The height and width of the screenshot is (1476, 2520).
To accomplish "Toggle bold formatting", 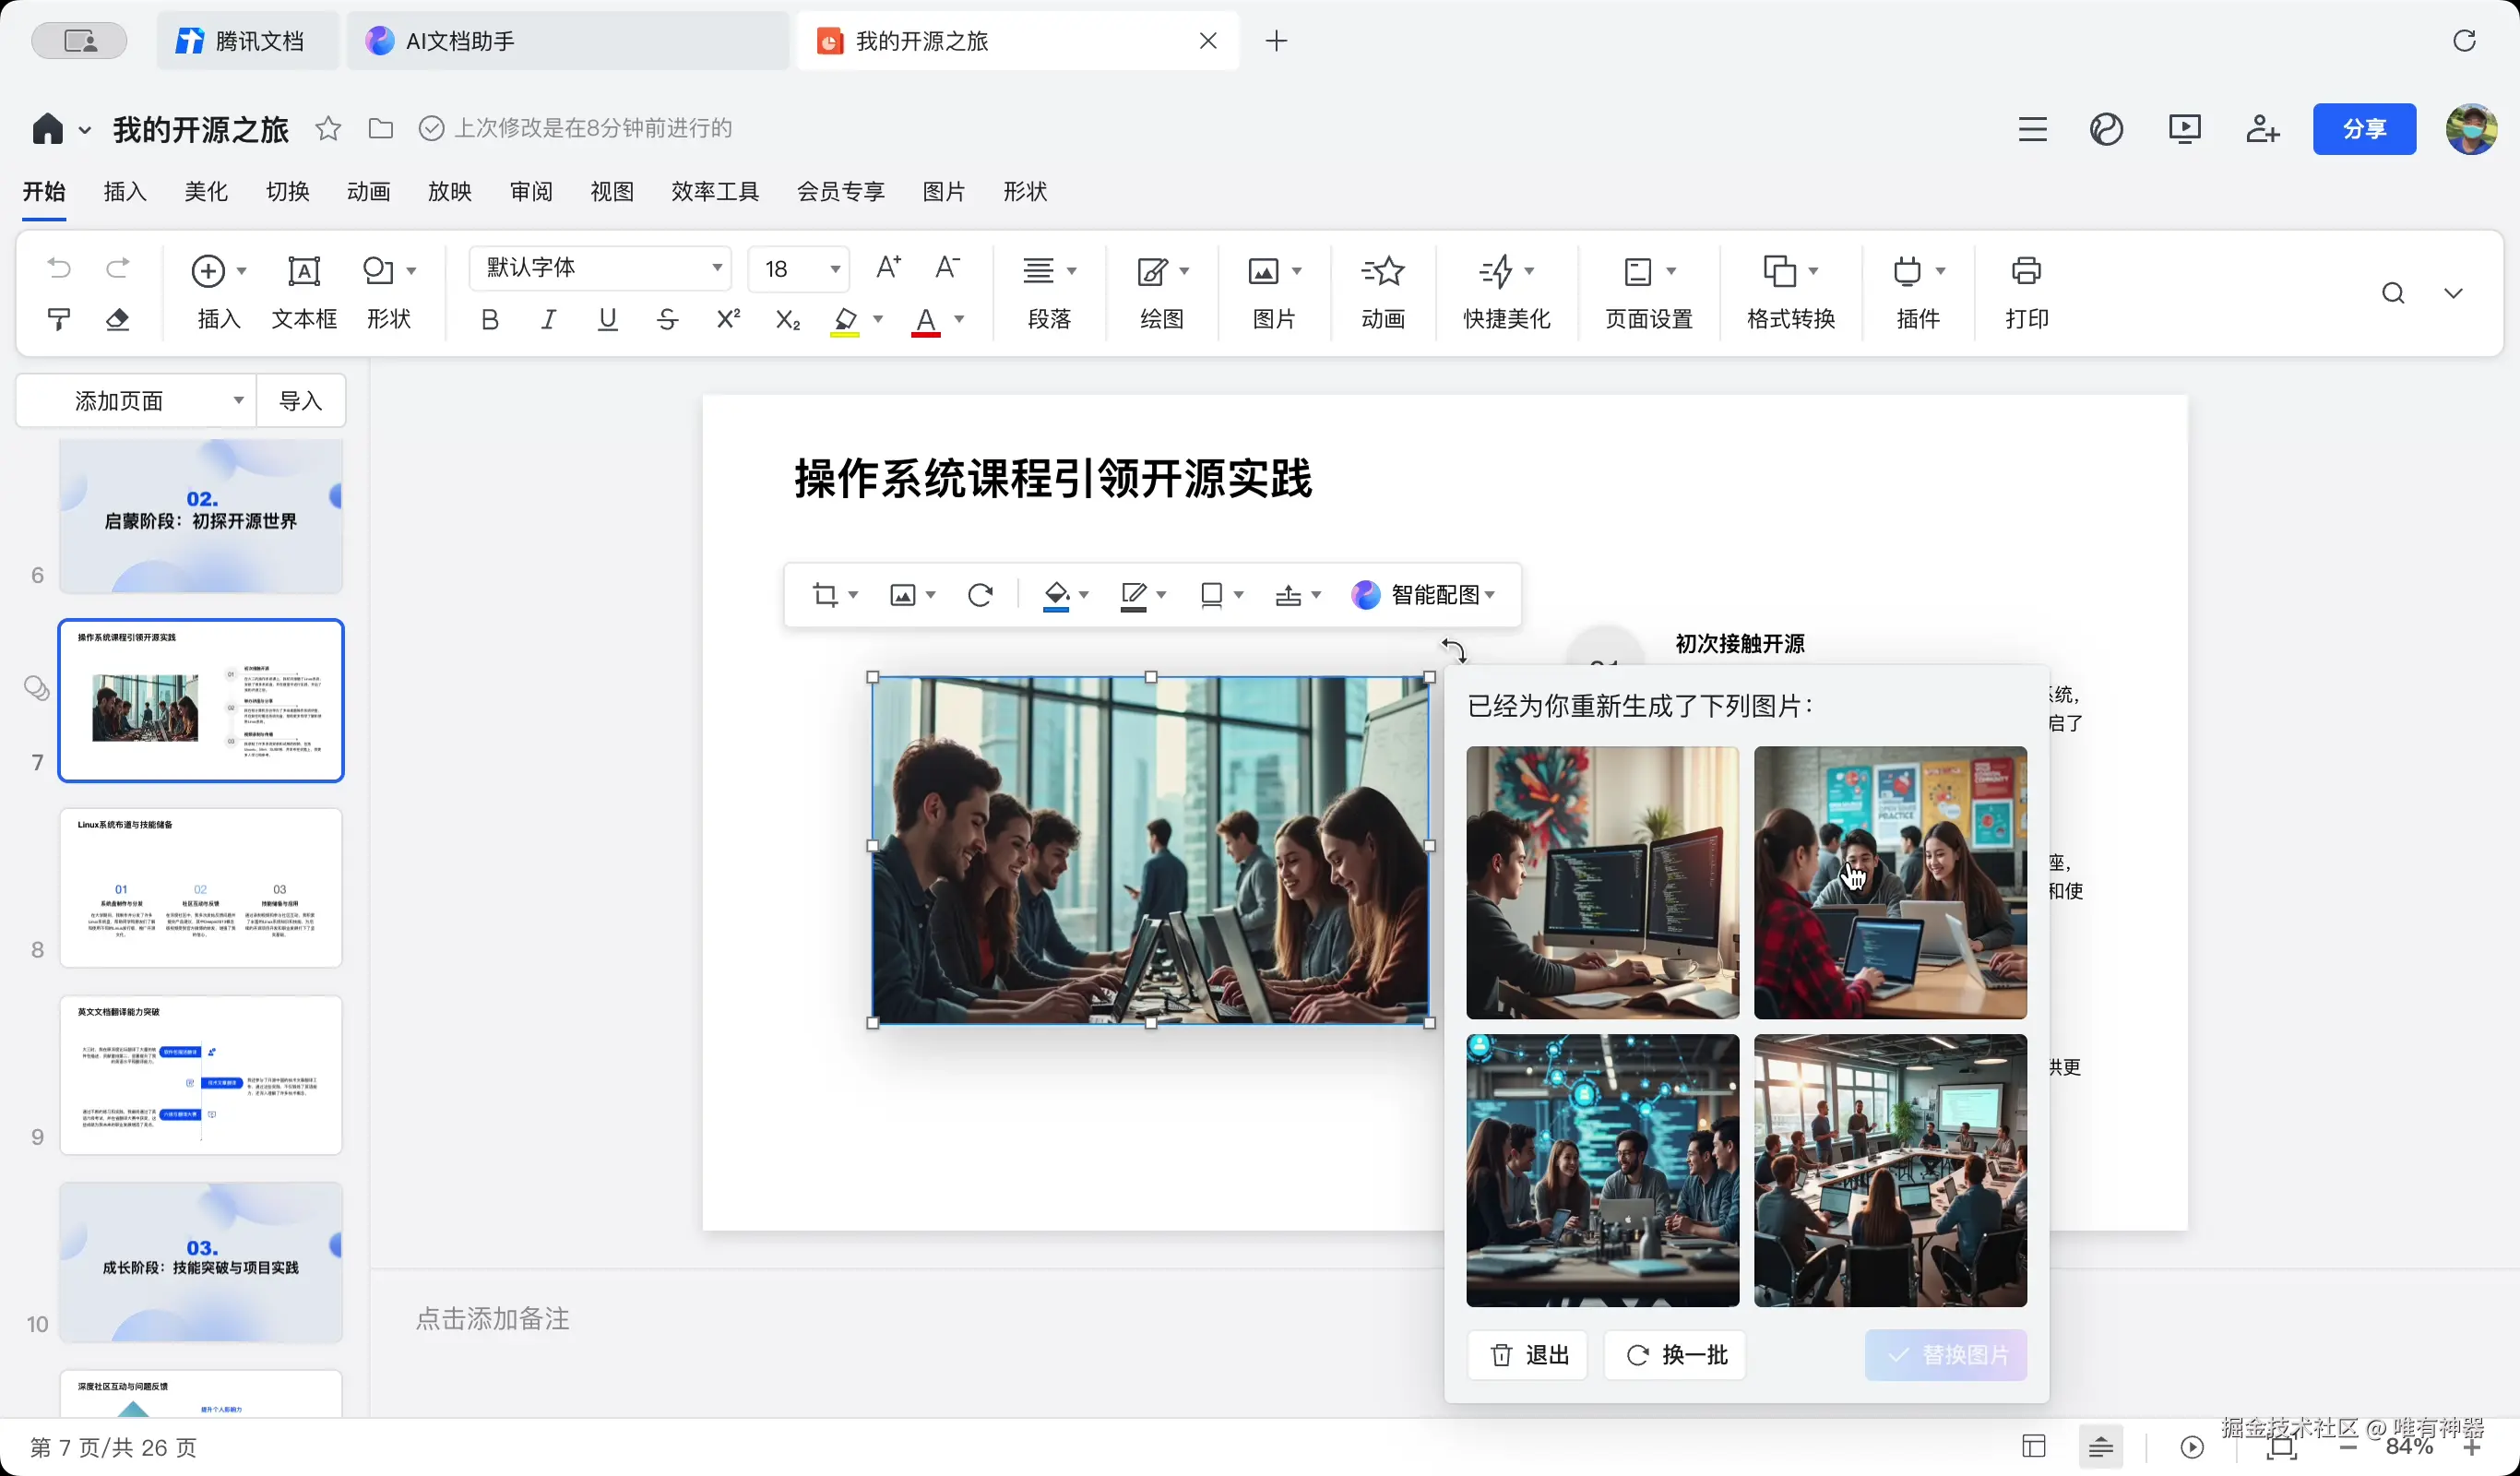I will coord(489,320).
